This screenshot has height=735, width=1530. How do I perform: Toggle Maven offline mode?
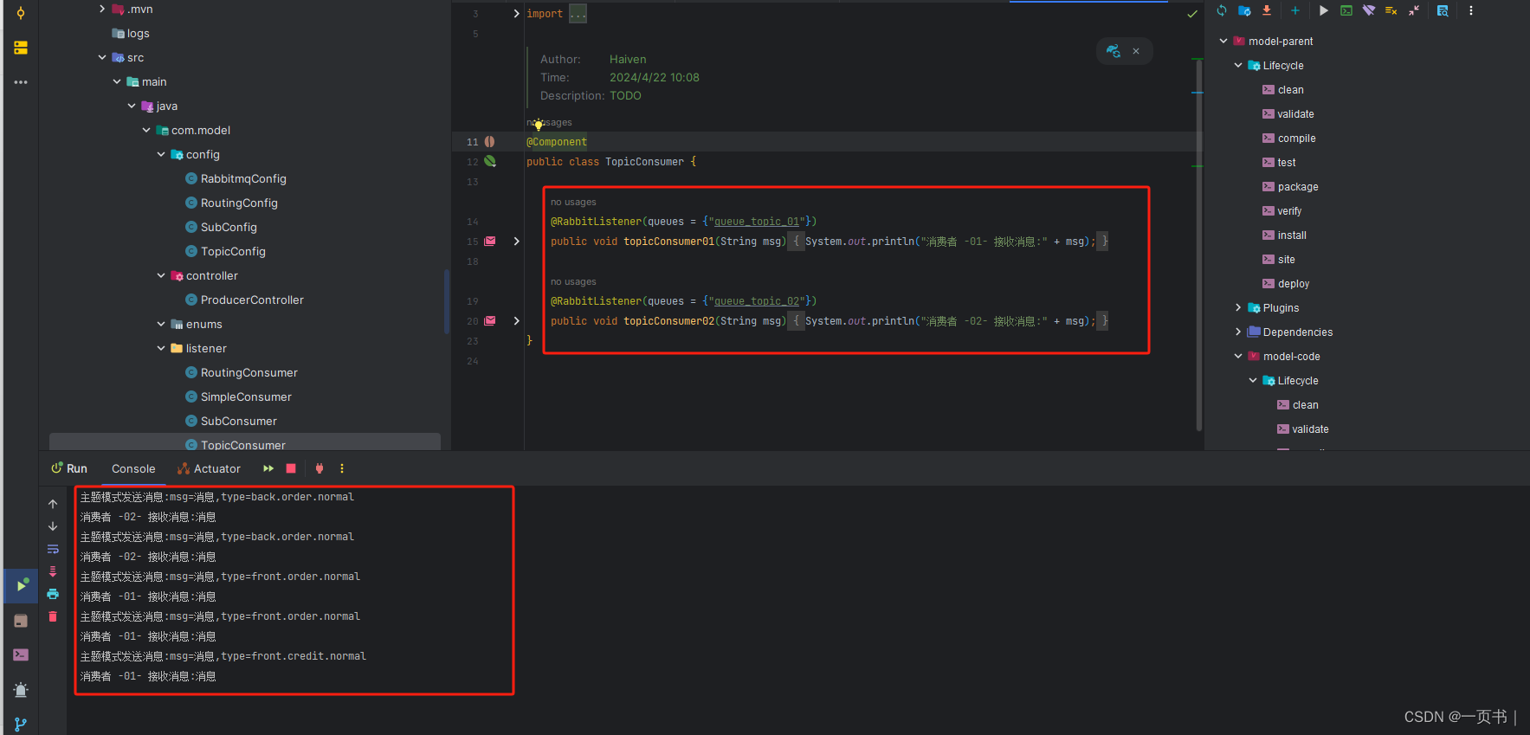click(1369, 11)
